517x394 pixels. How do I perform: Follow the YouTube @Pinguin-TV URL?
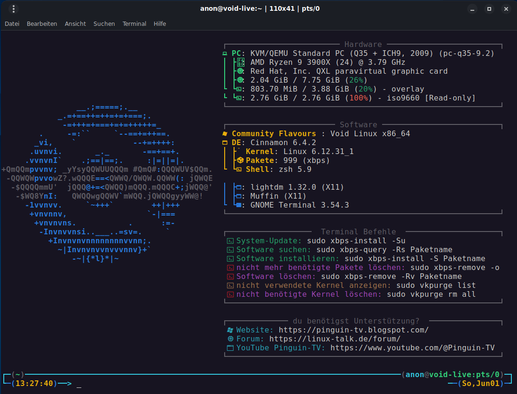point(412,348)
